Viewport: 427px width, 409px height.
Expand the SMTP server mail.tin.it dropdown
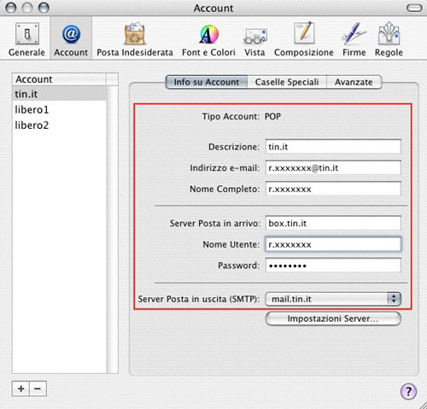[x=333, y=299]
